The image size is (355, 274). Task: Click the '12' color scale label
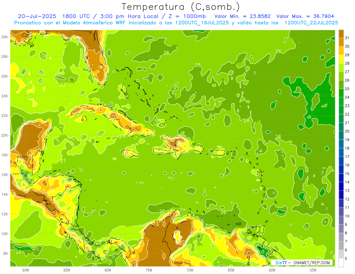[x=347, y=199]
